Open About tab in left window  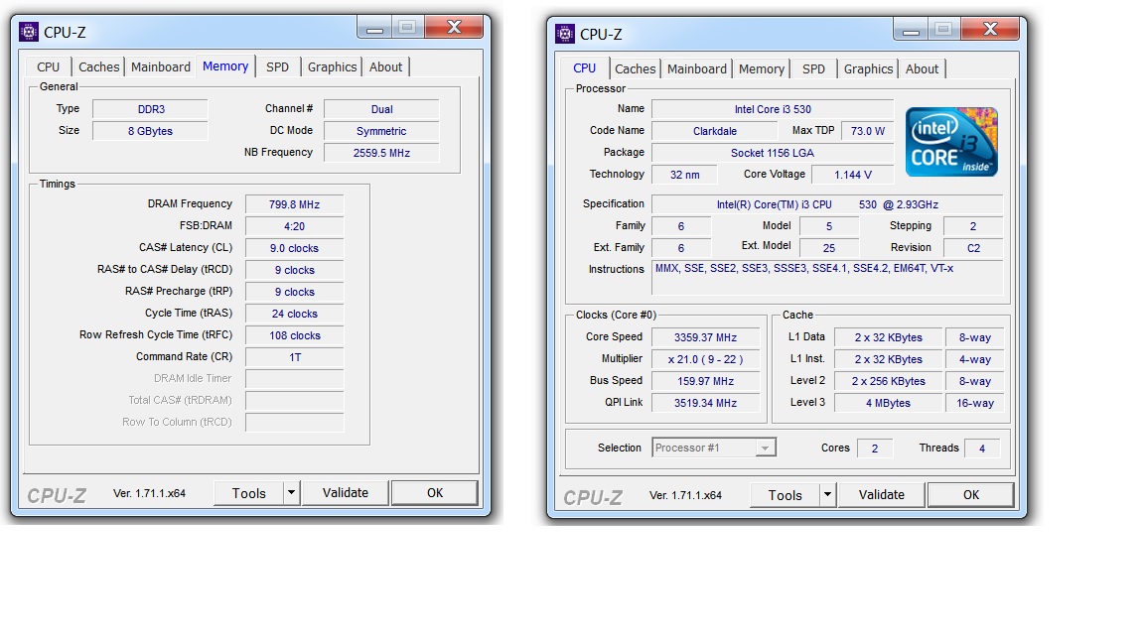[x=386, y=67]
